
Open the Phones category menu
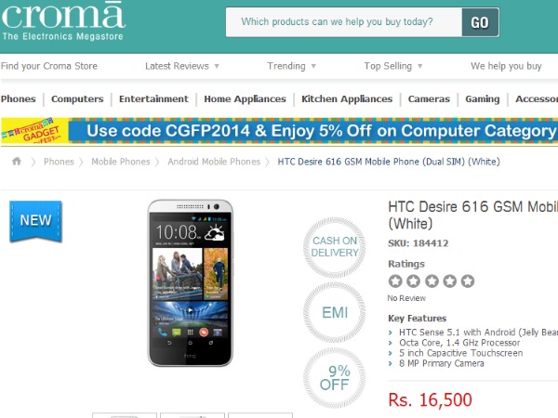(19, 98)
